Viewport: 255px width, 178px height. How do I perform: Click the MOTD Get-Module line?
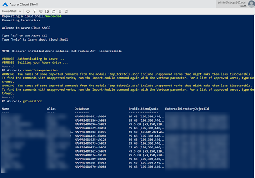coord(62,51)
